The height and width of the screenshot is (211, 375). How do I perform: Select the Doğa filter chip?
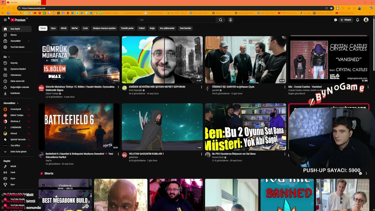click(152, 28)
